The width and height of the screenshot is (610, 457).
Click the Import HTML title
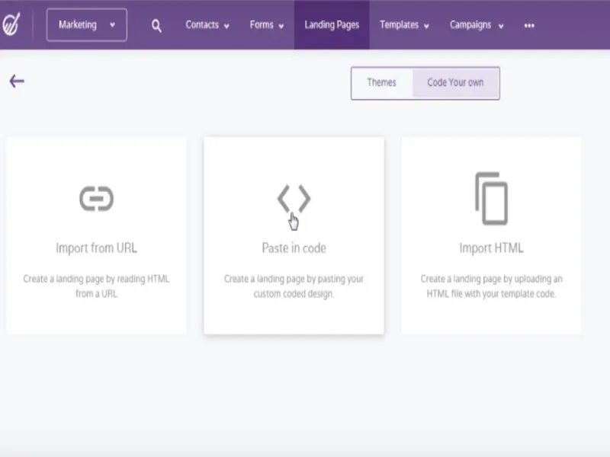(491, 248)
